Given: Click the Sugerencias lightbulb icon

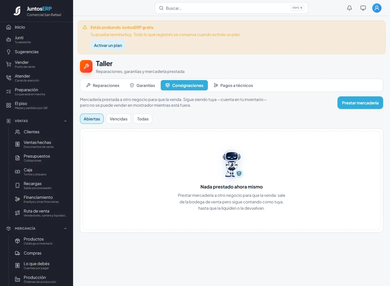Looking at the screenshot, I should point(9,52).
